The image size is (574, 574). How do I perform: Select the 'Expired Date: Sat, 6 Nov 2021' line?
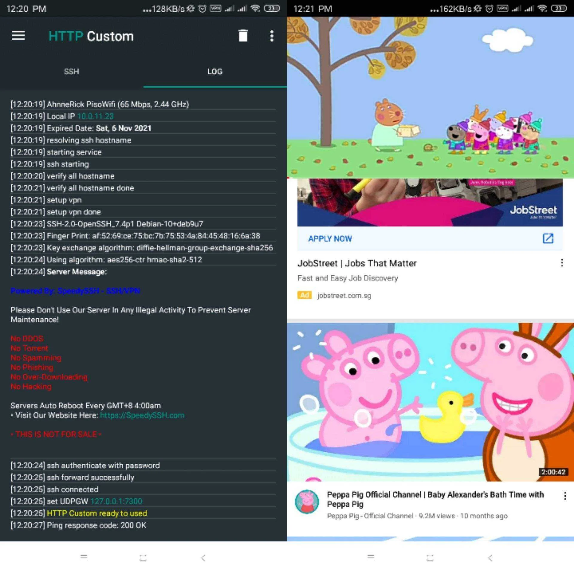pyautogui.click(x=81, y=128)
